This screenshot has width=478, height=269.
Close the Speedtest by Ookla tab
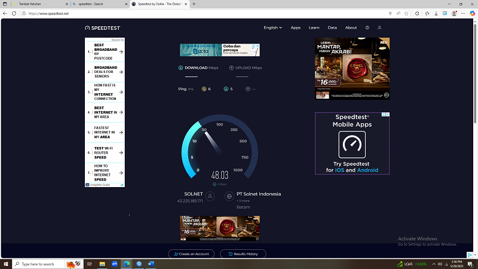(x=186, y=4)
